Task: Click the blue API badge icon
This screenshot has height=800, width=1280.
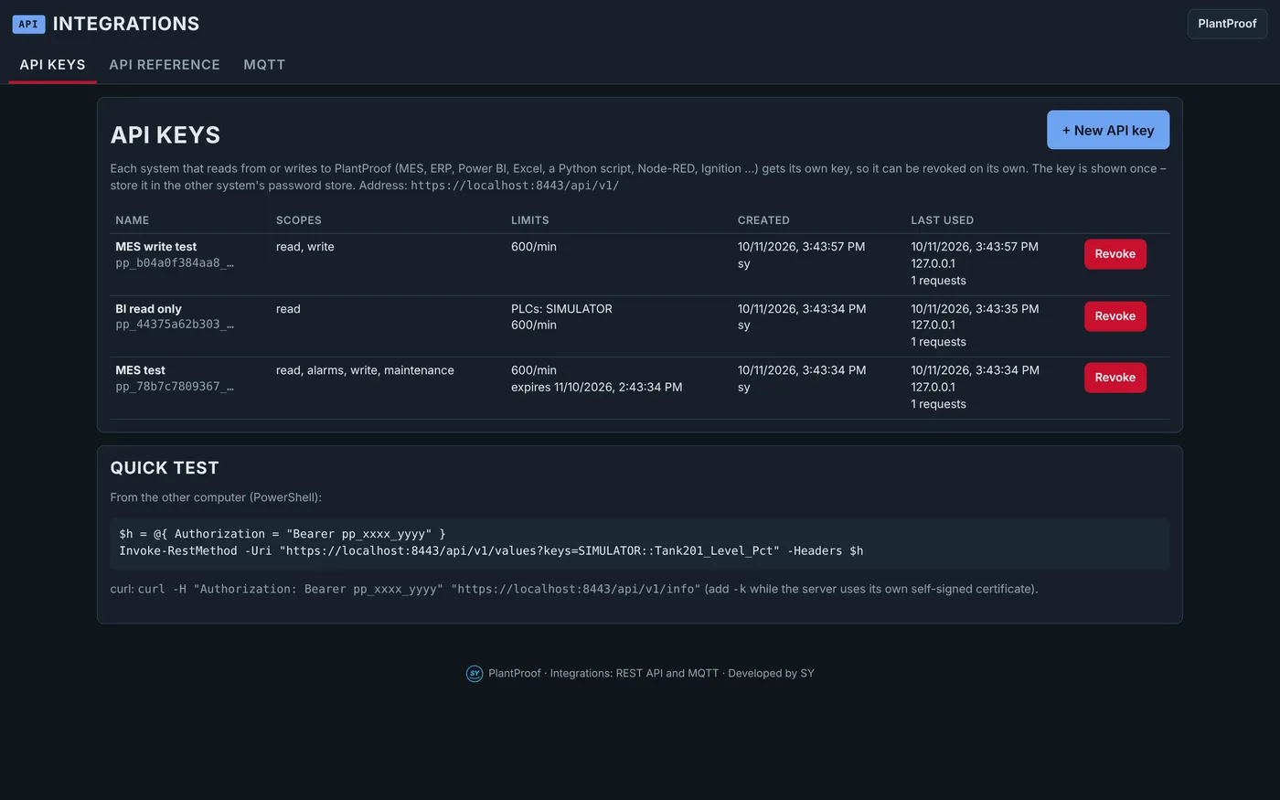Action: tap(28, 25)
